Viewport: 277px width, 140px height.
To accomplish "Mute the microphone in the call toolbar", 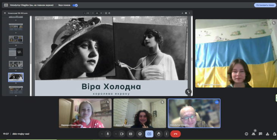I will click(108, 134).
